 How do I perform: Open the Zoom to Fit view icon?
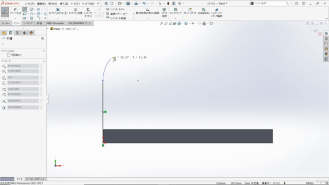[161, 24]
